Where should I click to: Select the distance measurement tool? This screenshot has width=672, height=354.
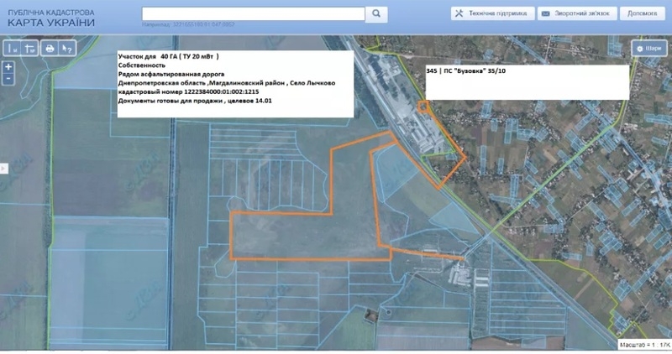(x=13, y=49)
